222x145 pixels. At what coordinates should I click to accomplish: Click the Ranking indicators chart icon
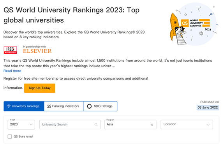(49, 106)
